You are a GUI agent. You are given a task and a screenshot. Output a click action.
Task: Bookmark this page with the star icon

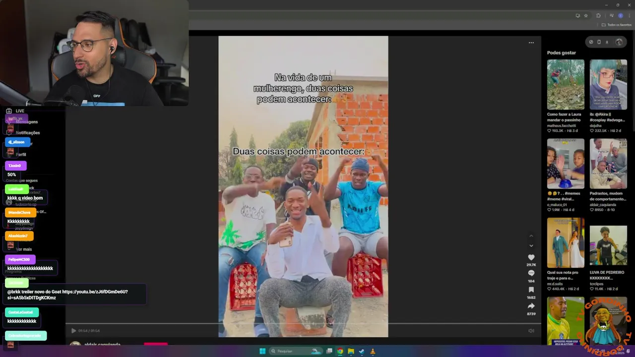586,15
